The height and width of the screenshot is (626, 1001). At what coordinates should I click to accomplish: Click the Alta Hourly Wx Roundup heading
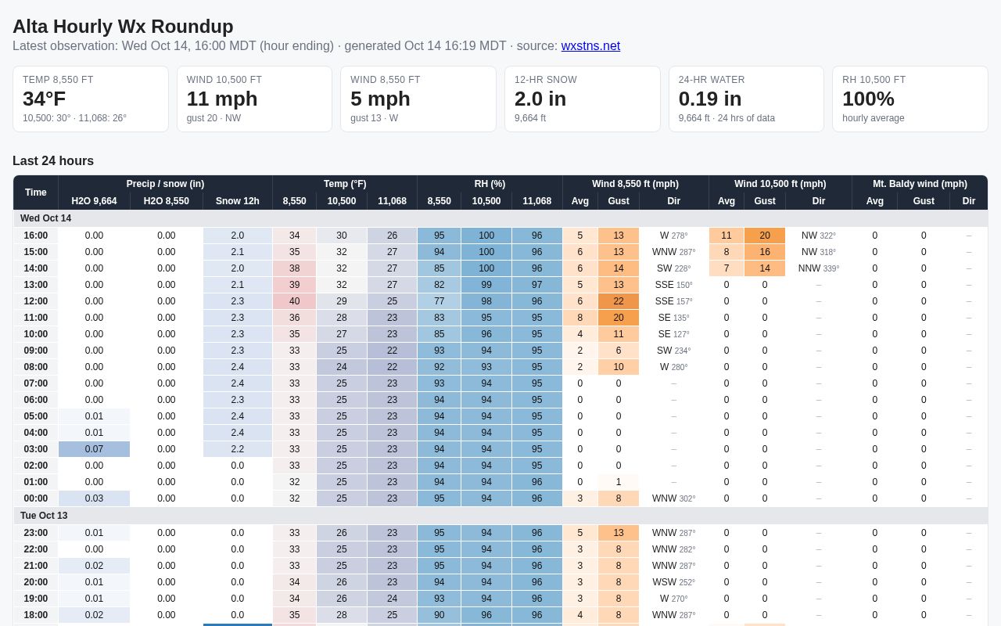click(123, 27)
